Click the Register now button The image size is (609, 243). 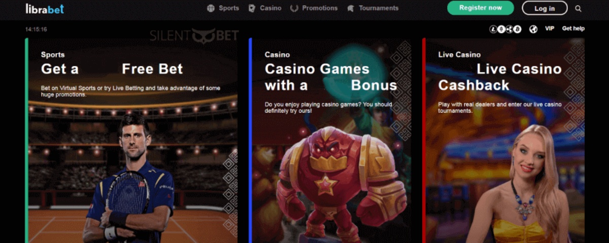481,8
